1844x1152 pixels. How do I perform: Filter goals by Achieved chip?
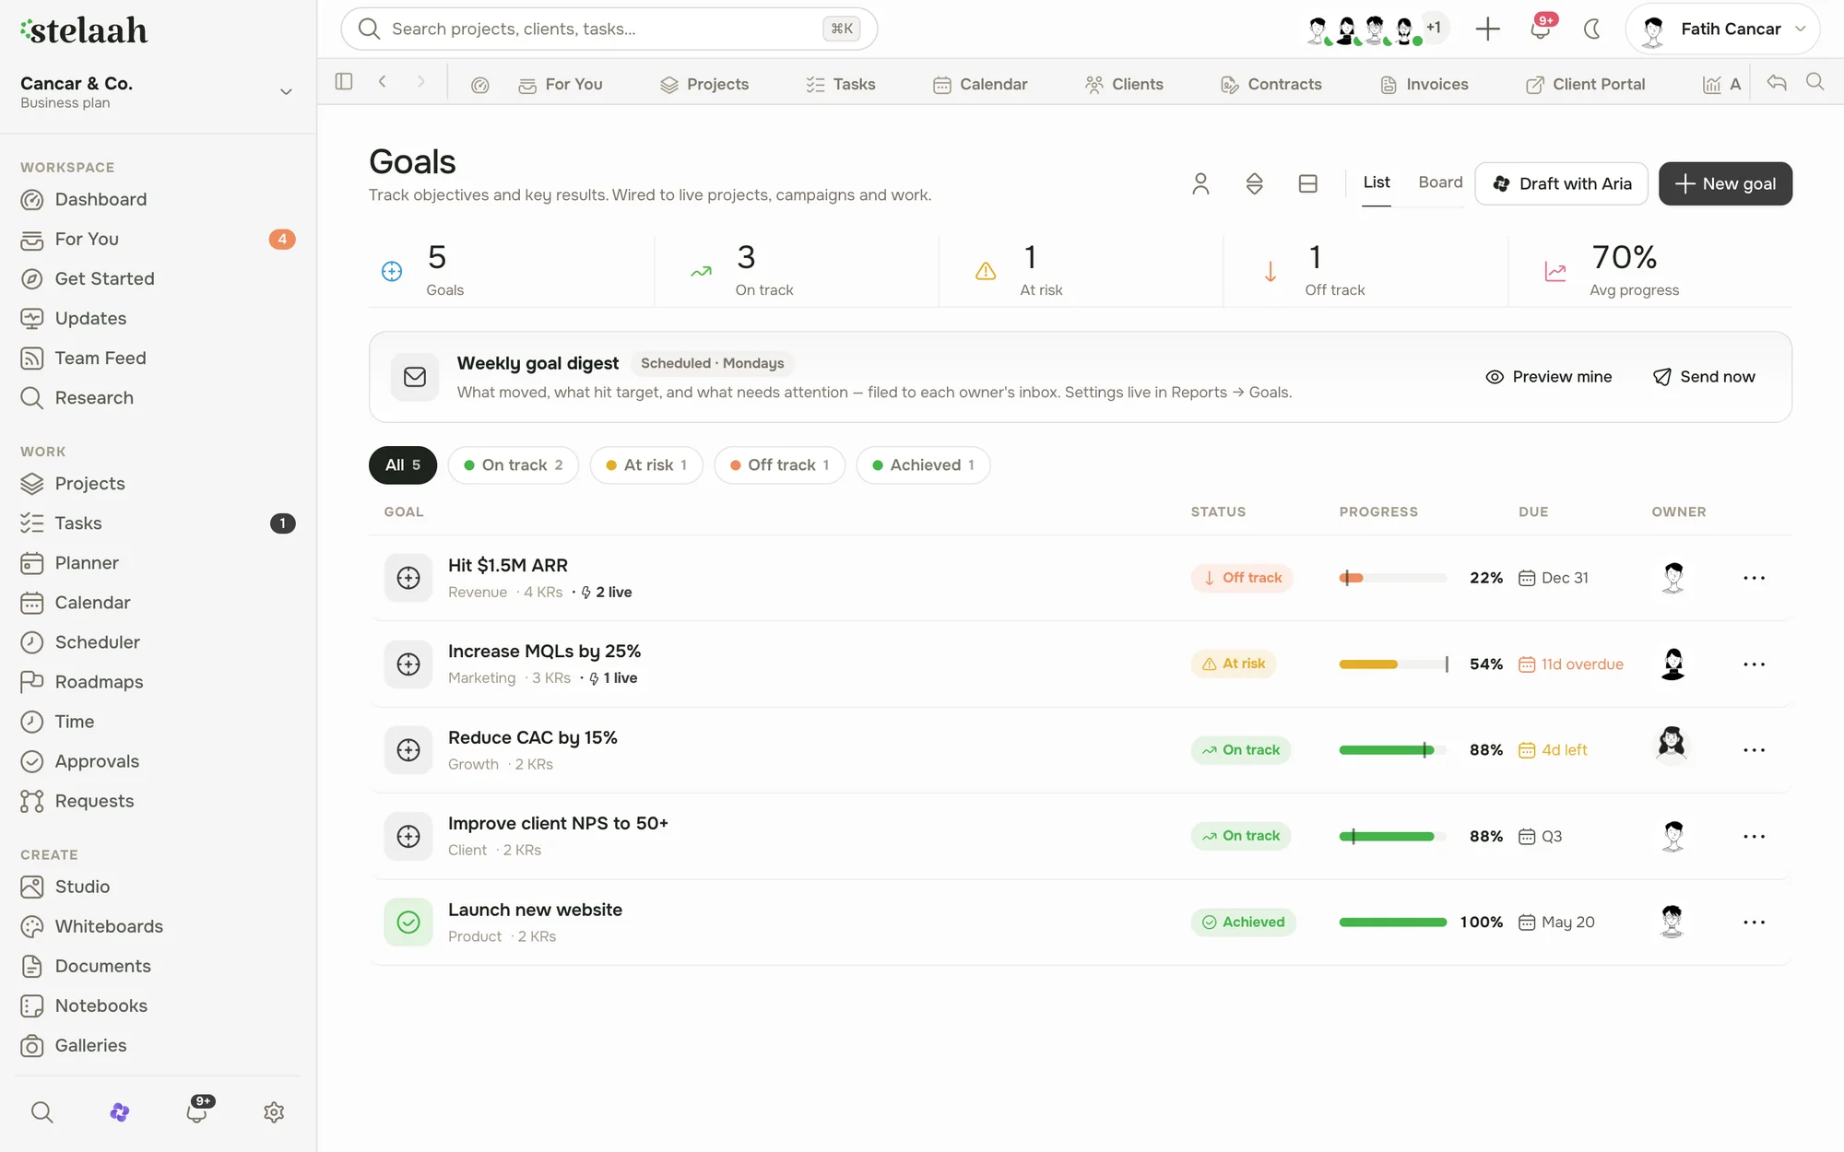[x=923, y=464]
